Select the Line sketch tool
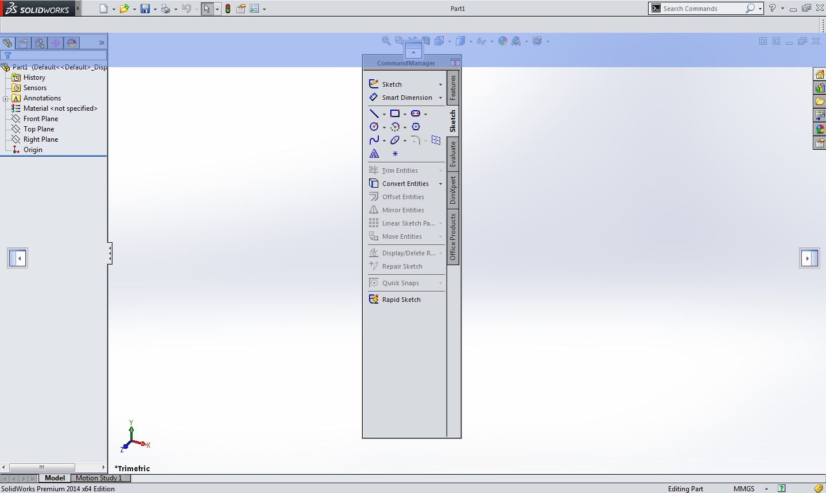This screenshot has width=826, height=493. point(374,114)
